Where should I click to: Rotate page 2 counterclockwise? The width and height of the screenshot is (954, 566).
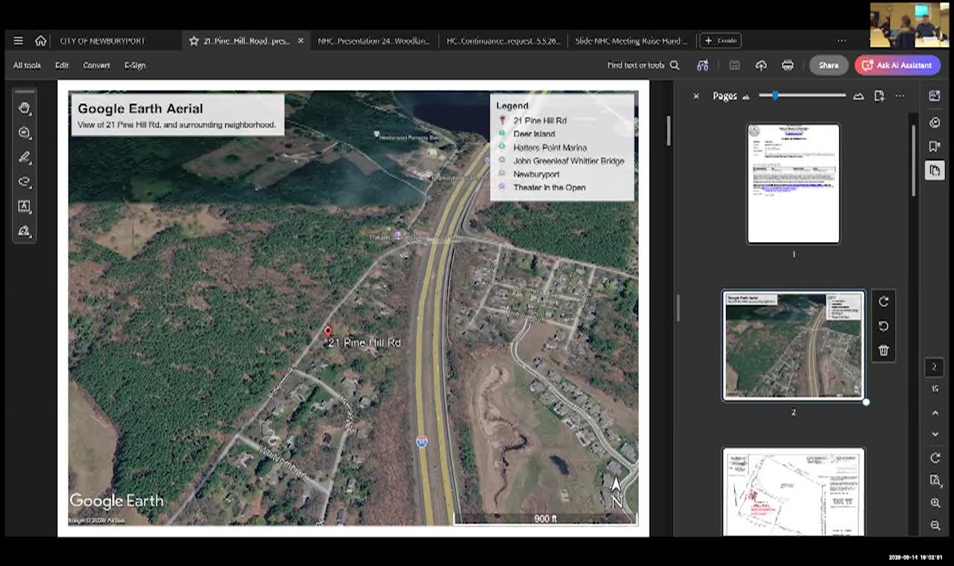[x=883, y=326]
